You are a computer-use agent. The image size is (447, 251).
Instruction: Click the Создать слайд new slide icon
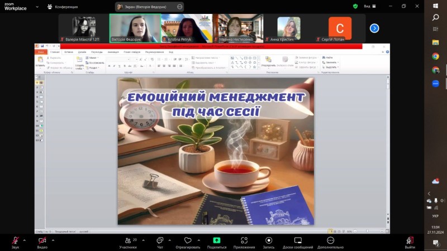tap(79, 60)
